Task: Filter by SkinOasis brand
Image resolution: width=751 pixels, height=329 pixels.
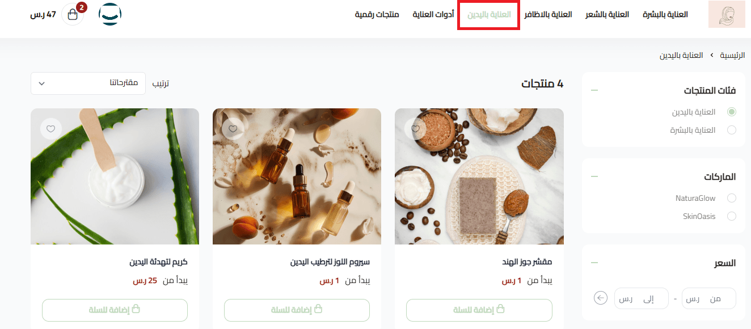Action: tap(731, 216)
